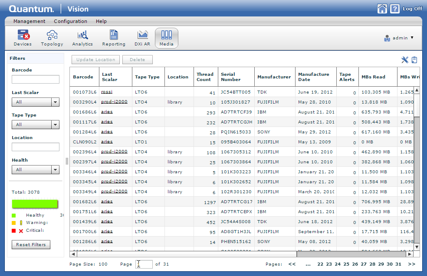Open the Topology view icon

point(52,38)
